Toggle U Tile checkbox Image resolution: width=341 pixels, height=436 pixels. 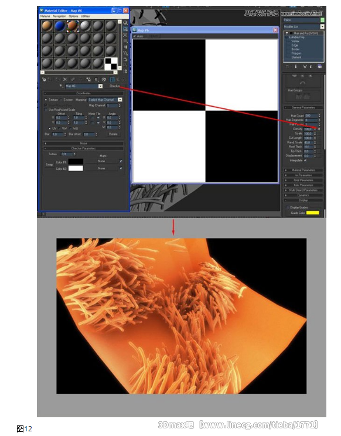[98, 118]
